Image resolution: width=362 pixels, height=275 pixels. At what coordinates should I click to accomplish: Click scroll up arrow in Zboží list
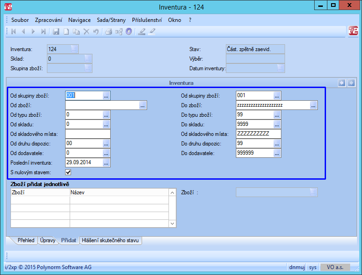[x=173, y=192]
